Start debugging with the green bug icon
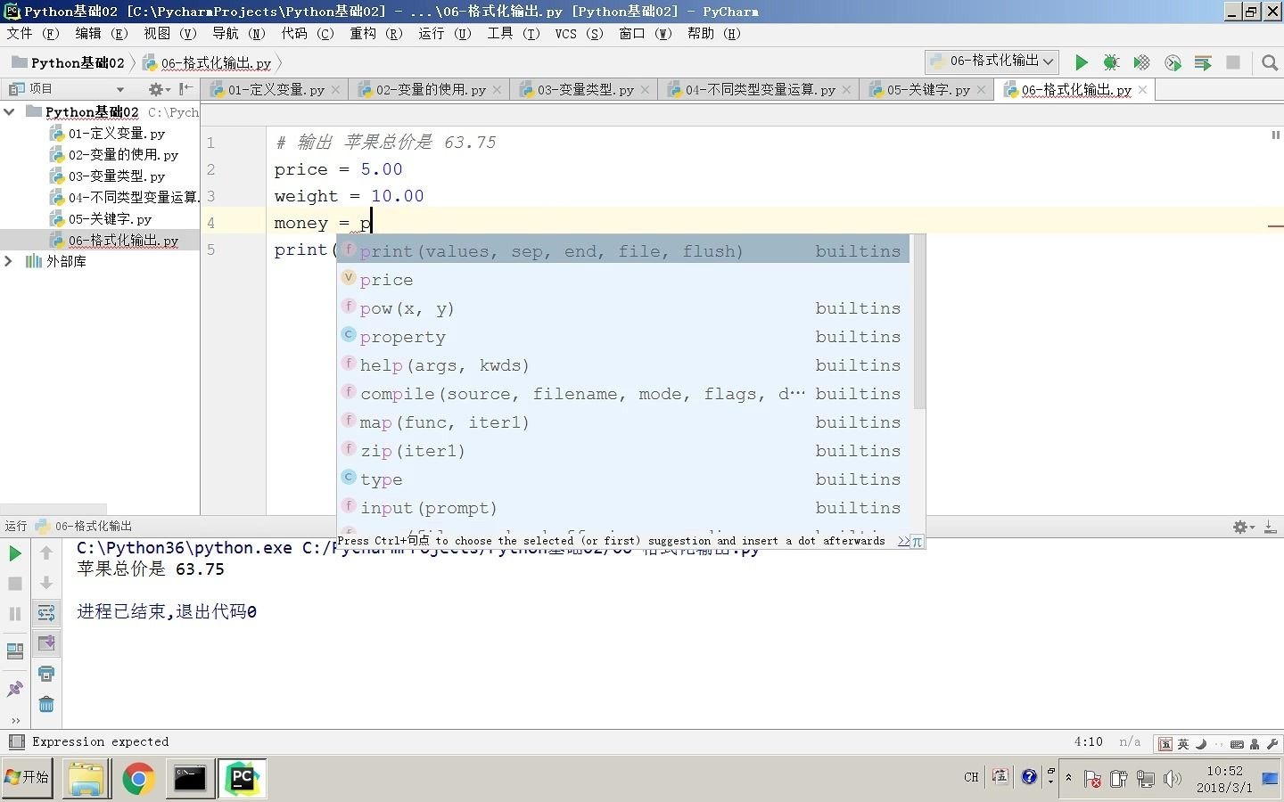1284x802 pixels. pos(1111,62)
